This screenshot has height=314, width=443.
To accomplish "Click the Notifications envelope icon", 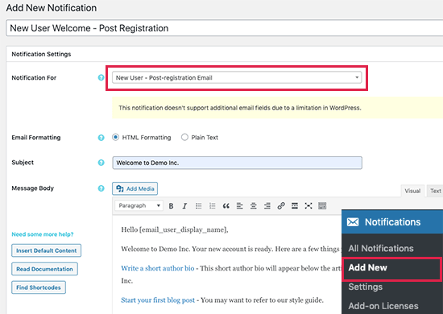I will coord(353,222).
